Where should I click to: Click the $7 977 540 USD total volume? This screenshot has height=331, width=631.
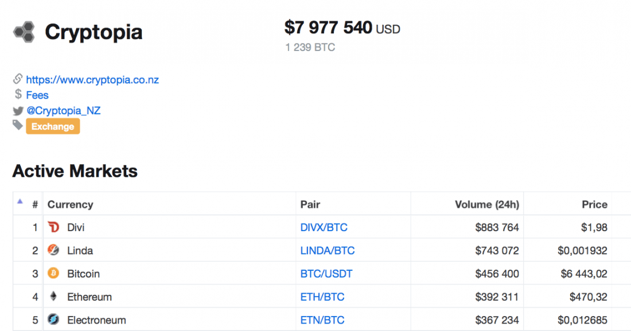tap(342, 28)
